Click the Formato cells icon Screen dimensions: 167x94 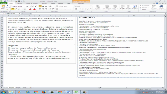135,6
